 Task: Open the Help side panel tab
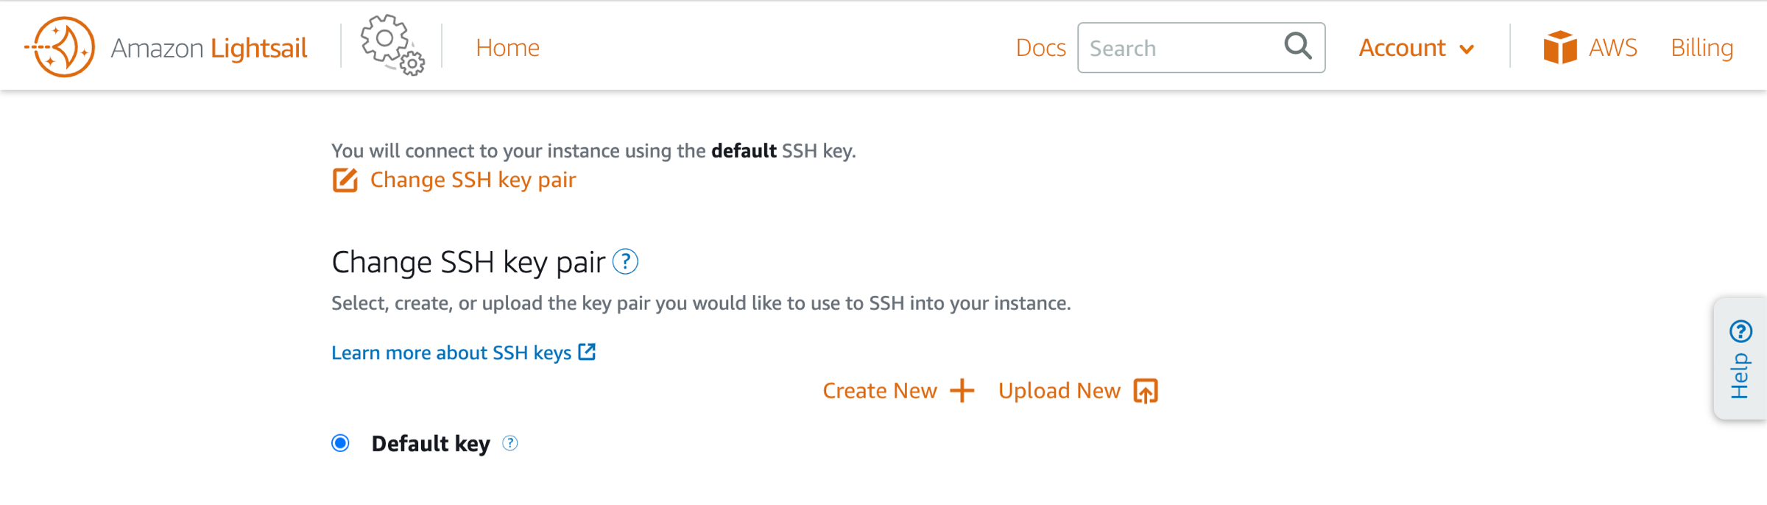pyautogui.click(x=1740, y=359)
